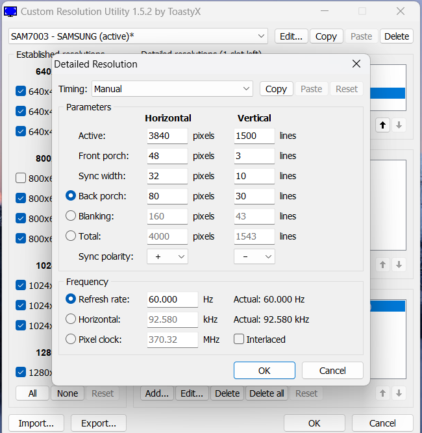Open the SAM7003 monitor selection dropdown
This screenshot has height=433, width=422.
(138, 36)
